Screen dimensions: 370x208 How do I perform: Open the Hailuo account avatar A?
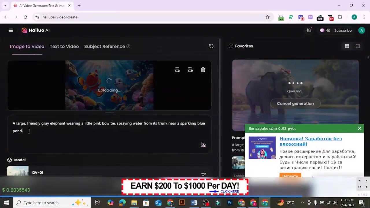point(362,30)
